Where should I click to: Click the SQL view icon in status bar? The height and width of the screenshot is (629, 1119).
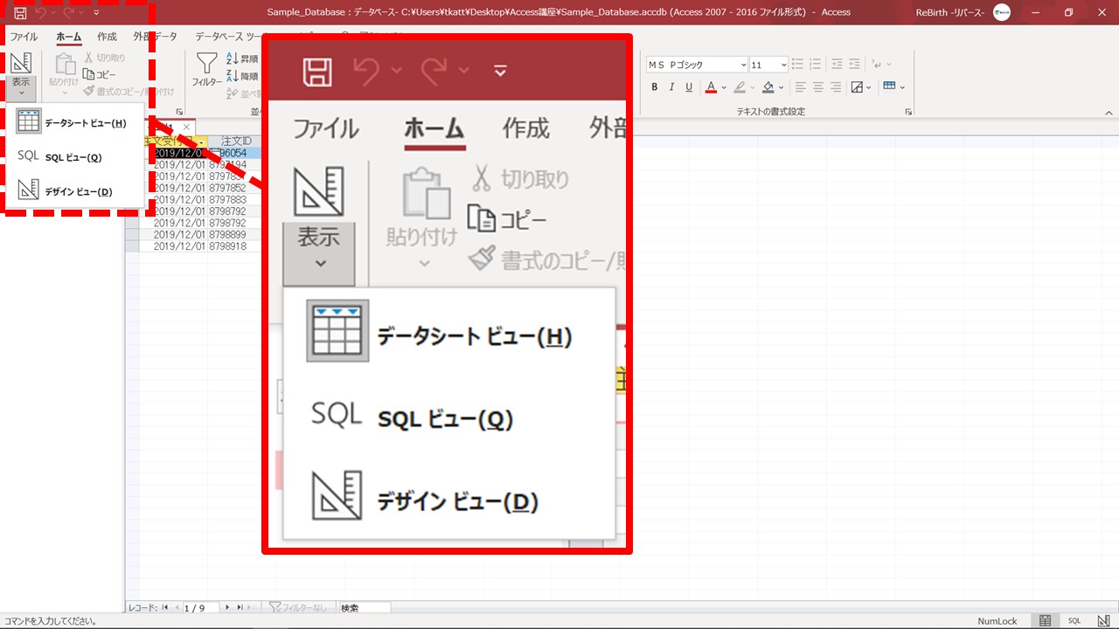(x=1074, y=620)
